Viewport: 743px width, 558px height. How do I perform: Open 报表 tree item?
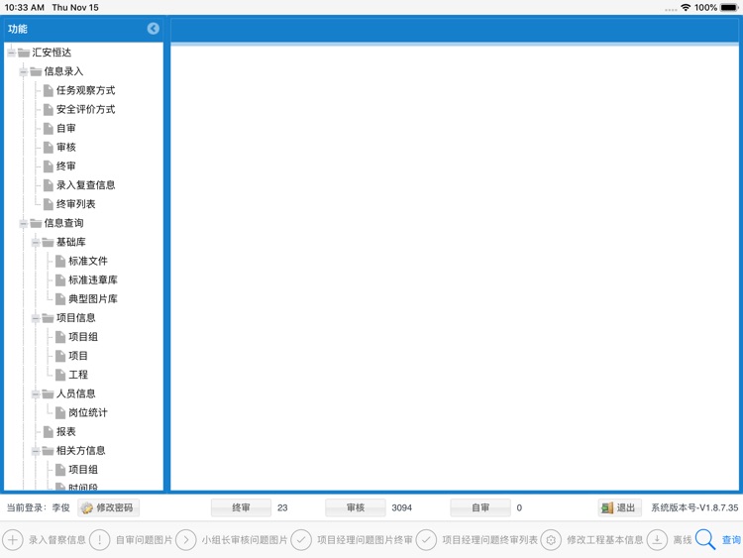click(65, 431)
